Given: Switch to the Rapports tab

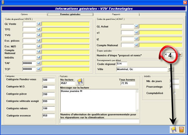Looking at the screenshot, I should pyautogui.click(x=116, y=14).
